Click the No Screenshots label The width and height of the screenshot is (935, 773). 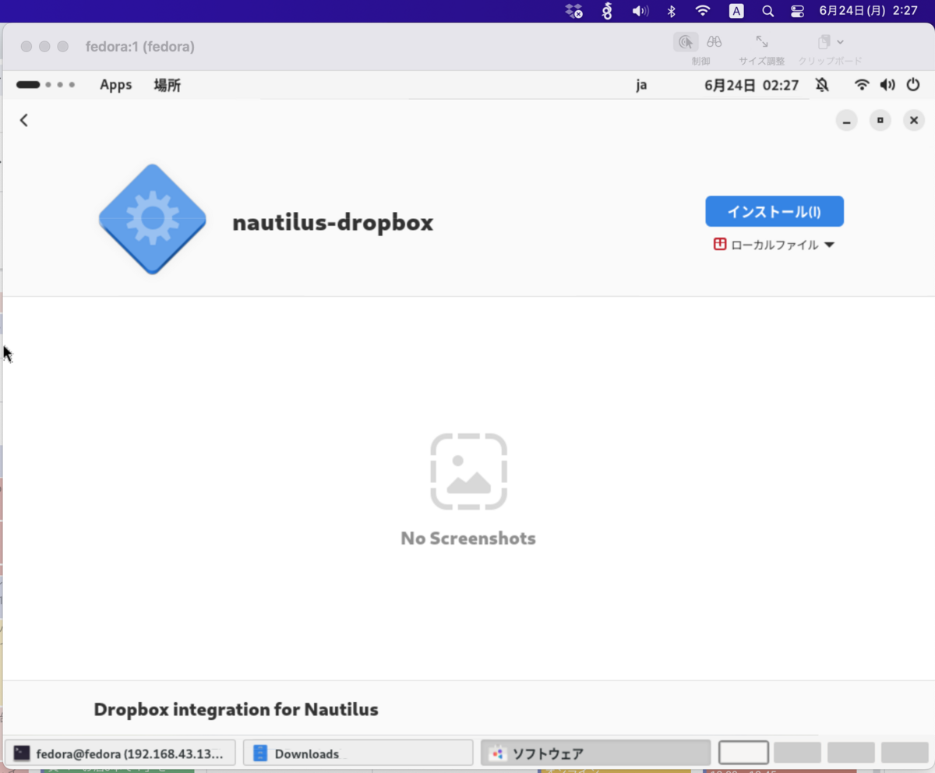click(468, 538)
